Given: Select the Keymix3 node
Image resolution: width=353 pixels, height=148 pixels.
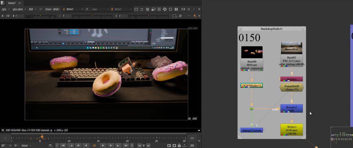Looking at the screenshot, I should click(x=291, y=109).
